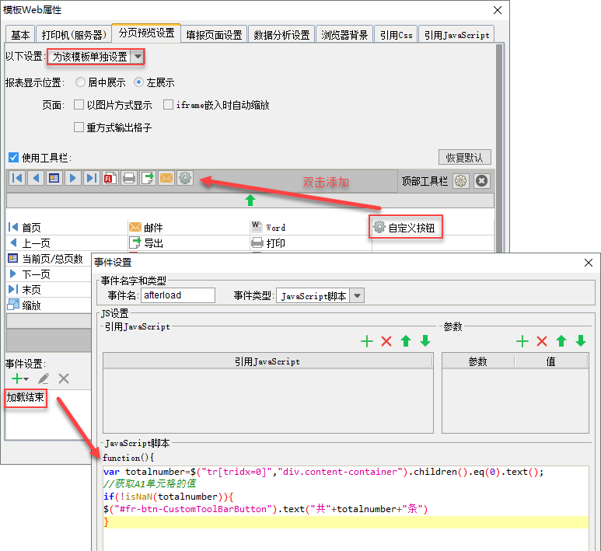Click the 恢复默认 button
This screenshot has width=601, height=551.
click(x=464, y=157)
